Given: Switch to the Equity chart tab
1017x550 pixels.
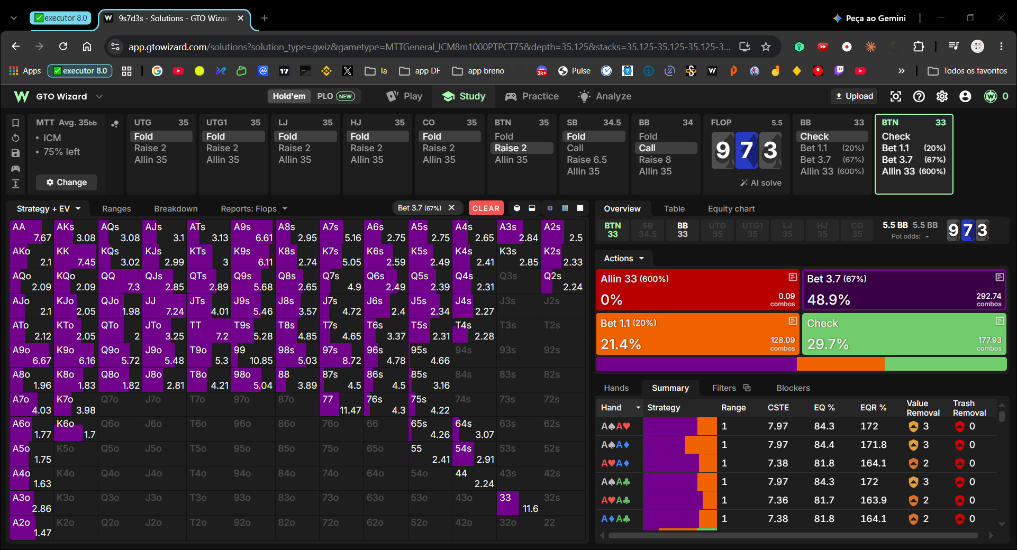Looking at the screenshot, I should pyautogui.click(x=731, y=209).
